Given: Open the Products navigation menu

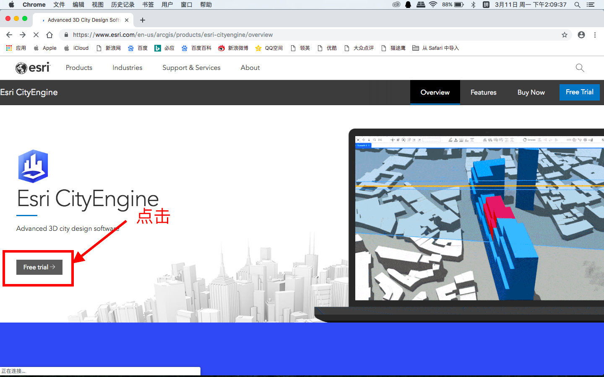Looking at the screenshot, I should pyautogui.click(x=79, y=67).
